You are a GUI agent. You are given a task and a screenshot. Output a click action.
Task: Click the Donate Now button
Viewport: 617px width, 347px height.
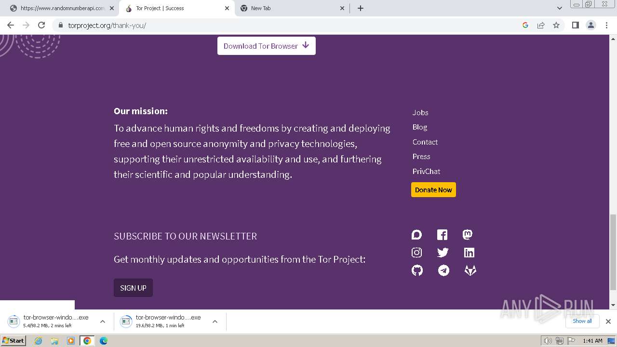[433, 190]
